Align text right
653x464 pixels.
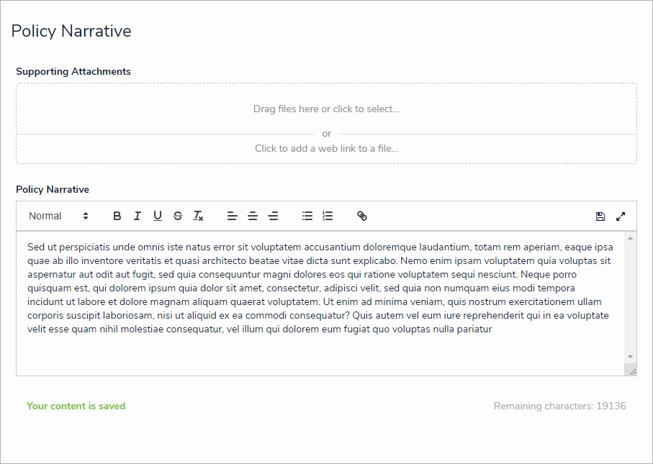coord(273,216)
